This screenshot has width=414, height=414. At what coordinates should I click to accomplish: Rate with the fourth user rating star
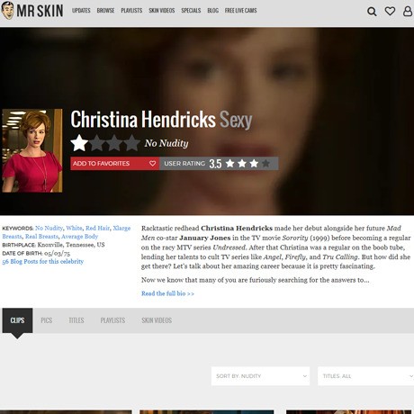coord(265,163)
